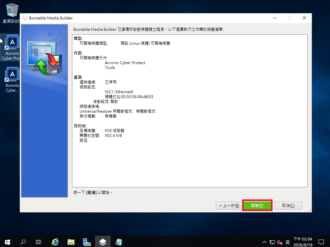Click the '自動設定: 開啟' line
The width and height of the screenshot is (330, 247).
pyautogui.click(x=106, y=101)
